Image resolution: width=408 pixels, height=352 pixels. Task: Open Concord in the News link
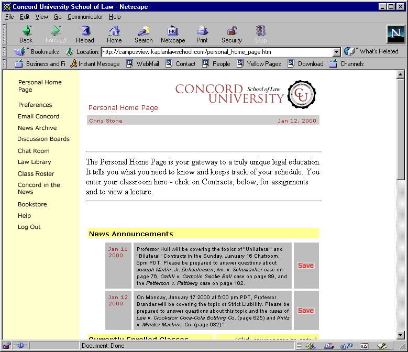point(39,189)
